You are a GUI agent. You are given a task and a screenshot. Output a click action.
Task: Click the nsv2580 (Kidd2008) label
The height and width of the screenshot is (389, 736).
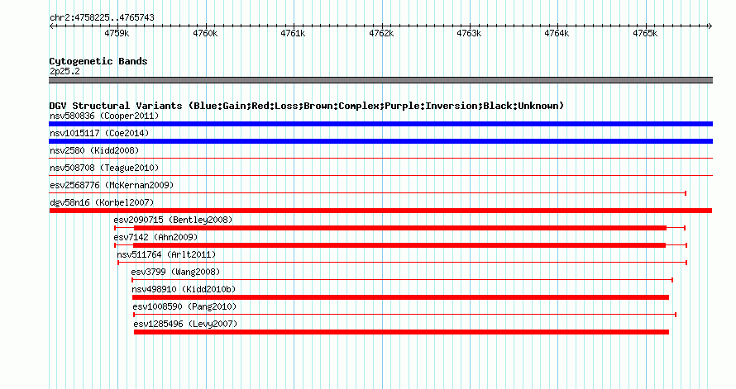[x=94, y=150]
